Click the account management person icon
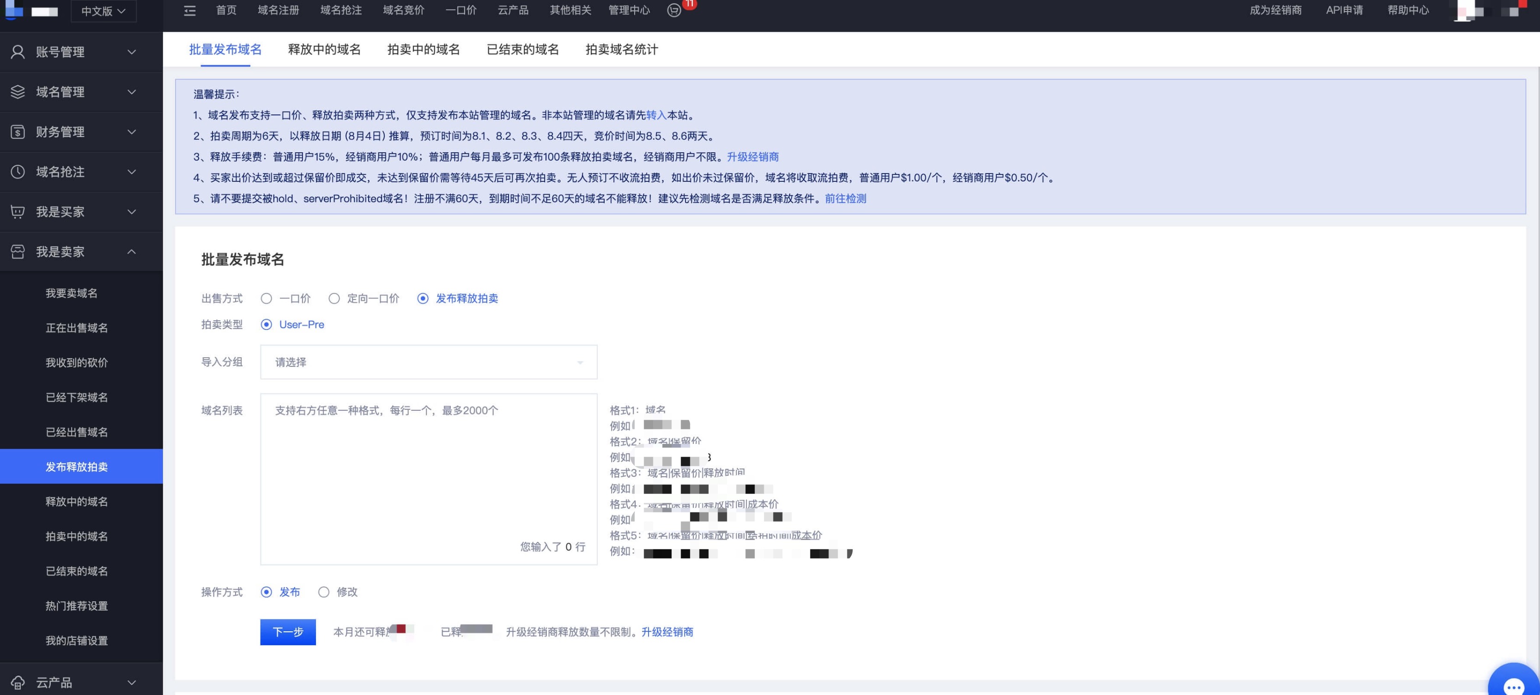Viewport: 1540px width, 695px height. [18, 52]
